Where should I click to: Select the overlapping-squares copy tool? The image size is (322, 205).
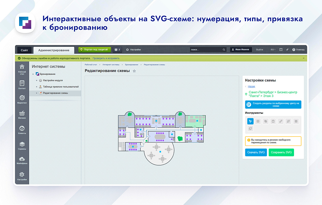click(x=250, y=128)
